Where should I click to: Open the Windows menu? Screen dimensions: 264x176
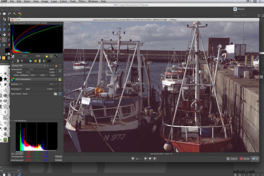tap(93, 1)
